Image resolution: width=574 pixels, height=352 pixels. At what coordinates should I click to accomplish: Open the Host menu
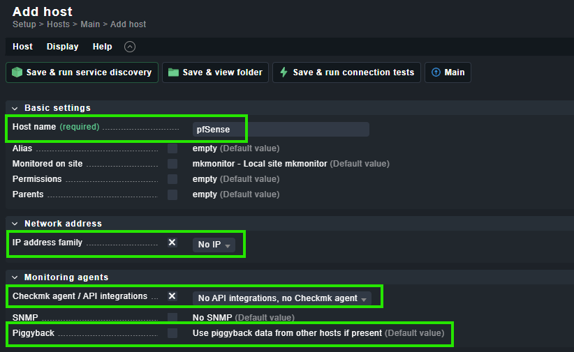point(22,47)
